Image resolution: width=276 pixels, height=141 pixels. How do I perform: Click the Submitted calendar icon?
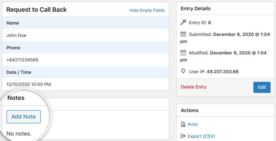[183, 34]
